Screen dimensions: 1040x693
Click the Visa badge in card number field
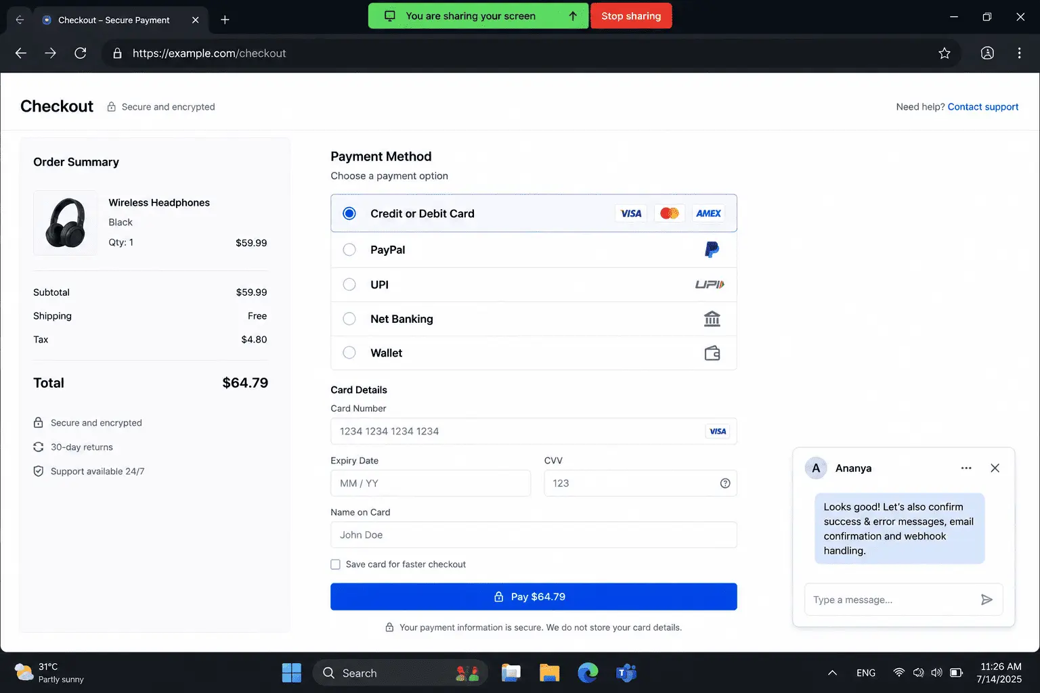tap(718, 431)
